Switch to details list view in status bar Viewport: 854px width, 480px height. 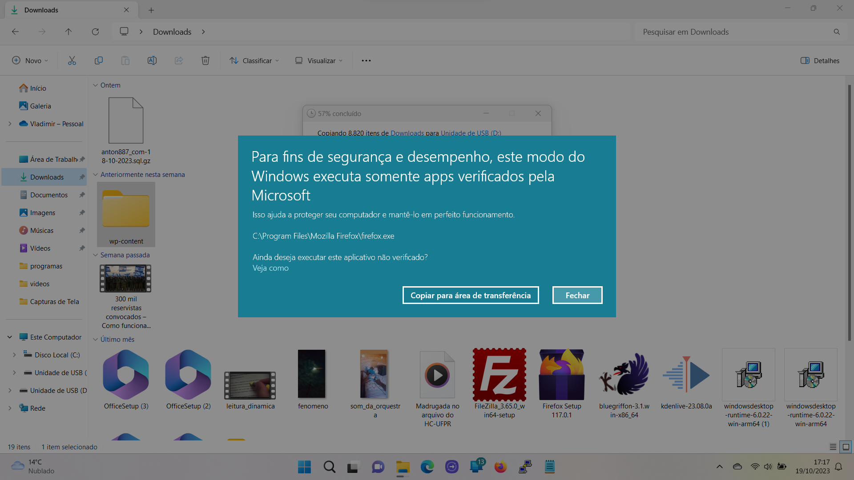[x=833, y=447]
